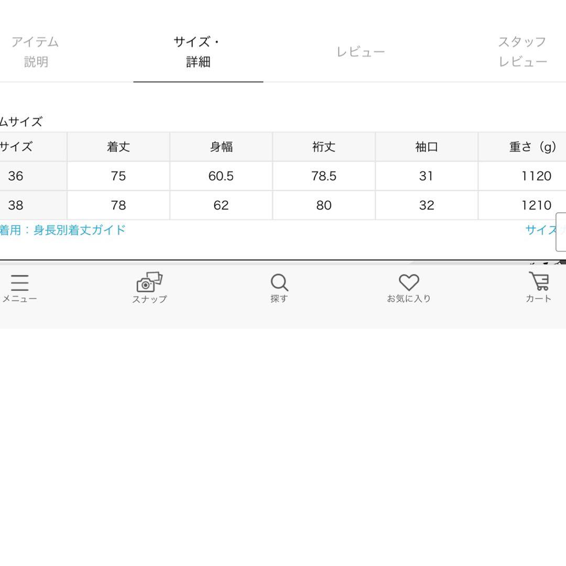Click the 1210 weight cell
Viewport: 566px width, 566px height.
click(x=536, y=205)
